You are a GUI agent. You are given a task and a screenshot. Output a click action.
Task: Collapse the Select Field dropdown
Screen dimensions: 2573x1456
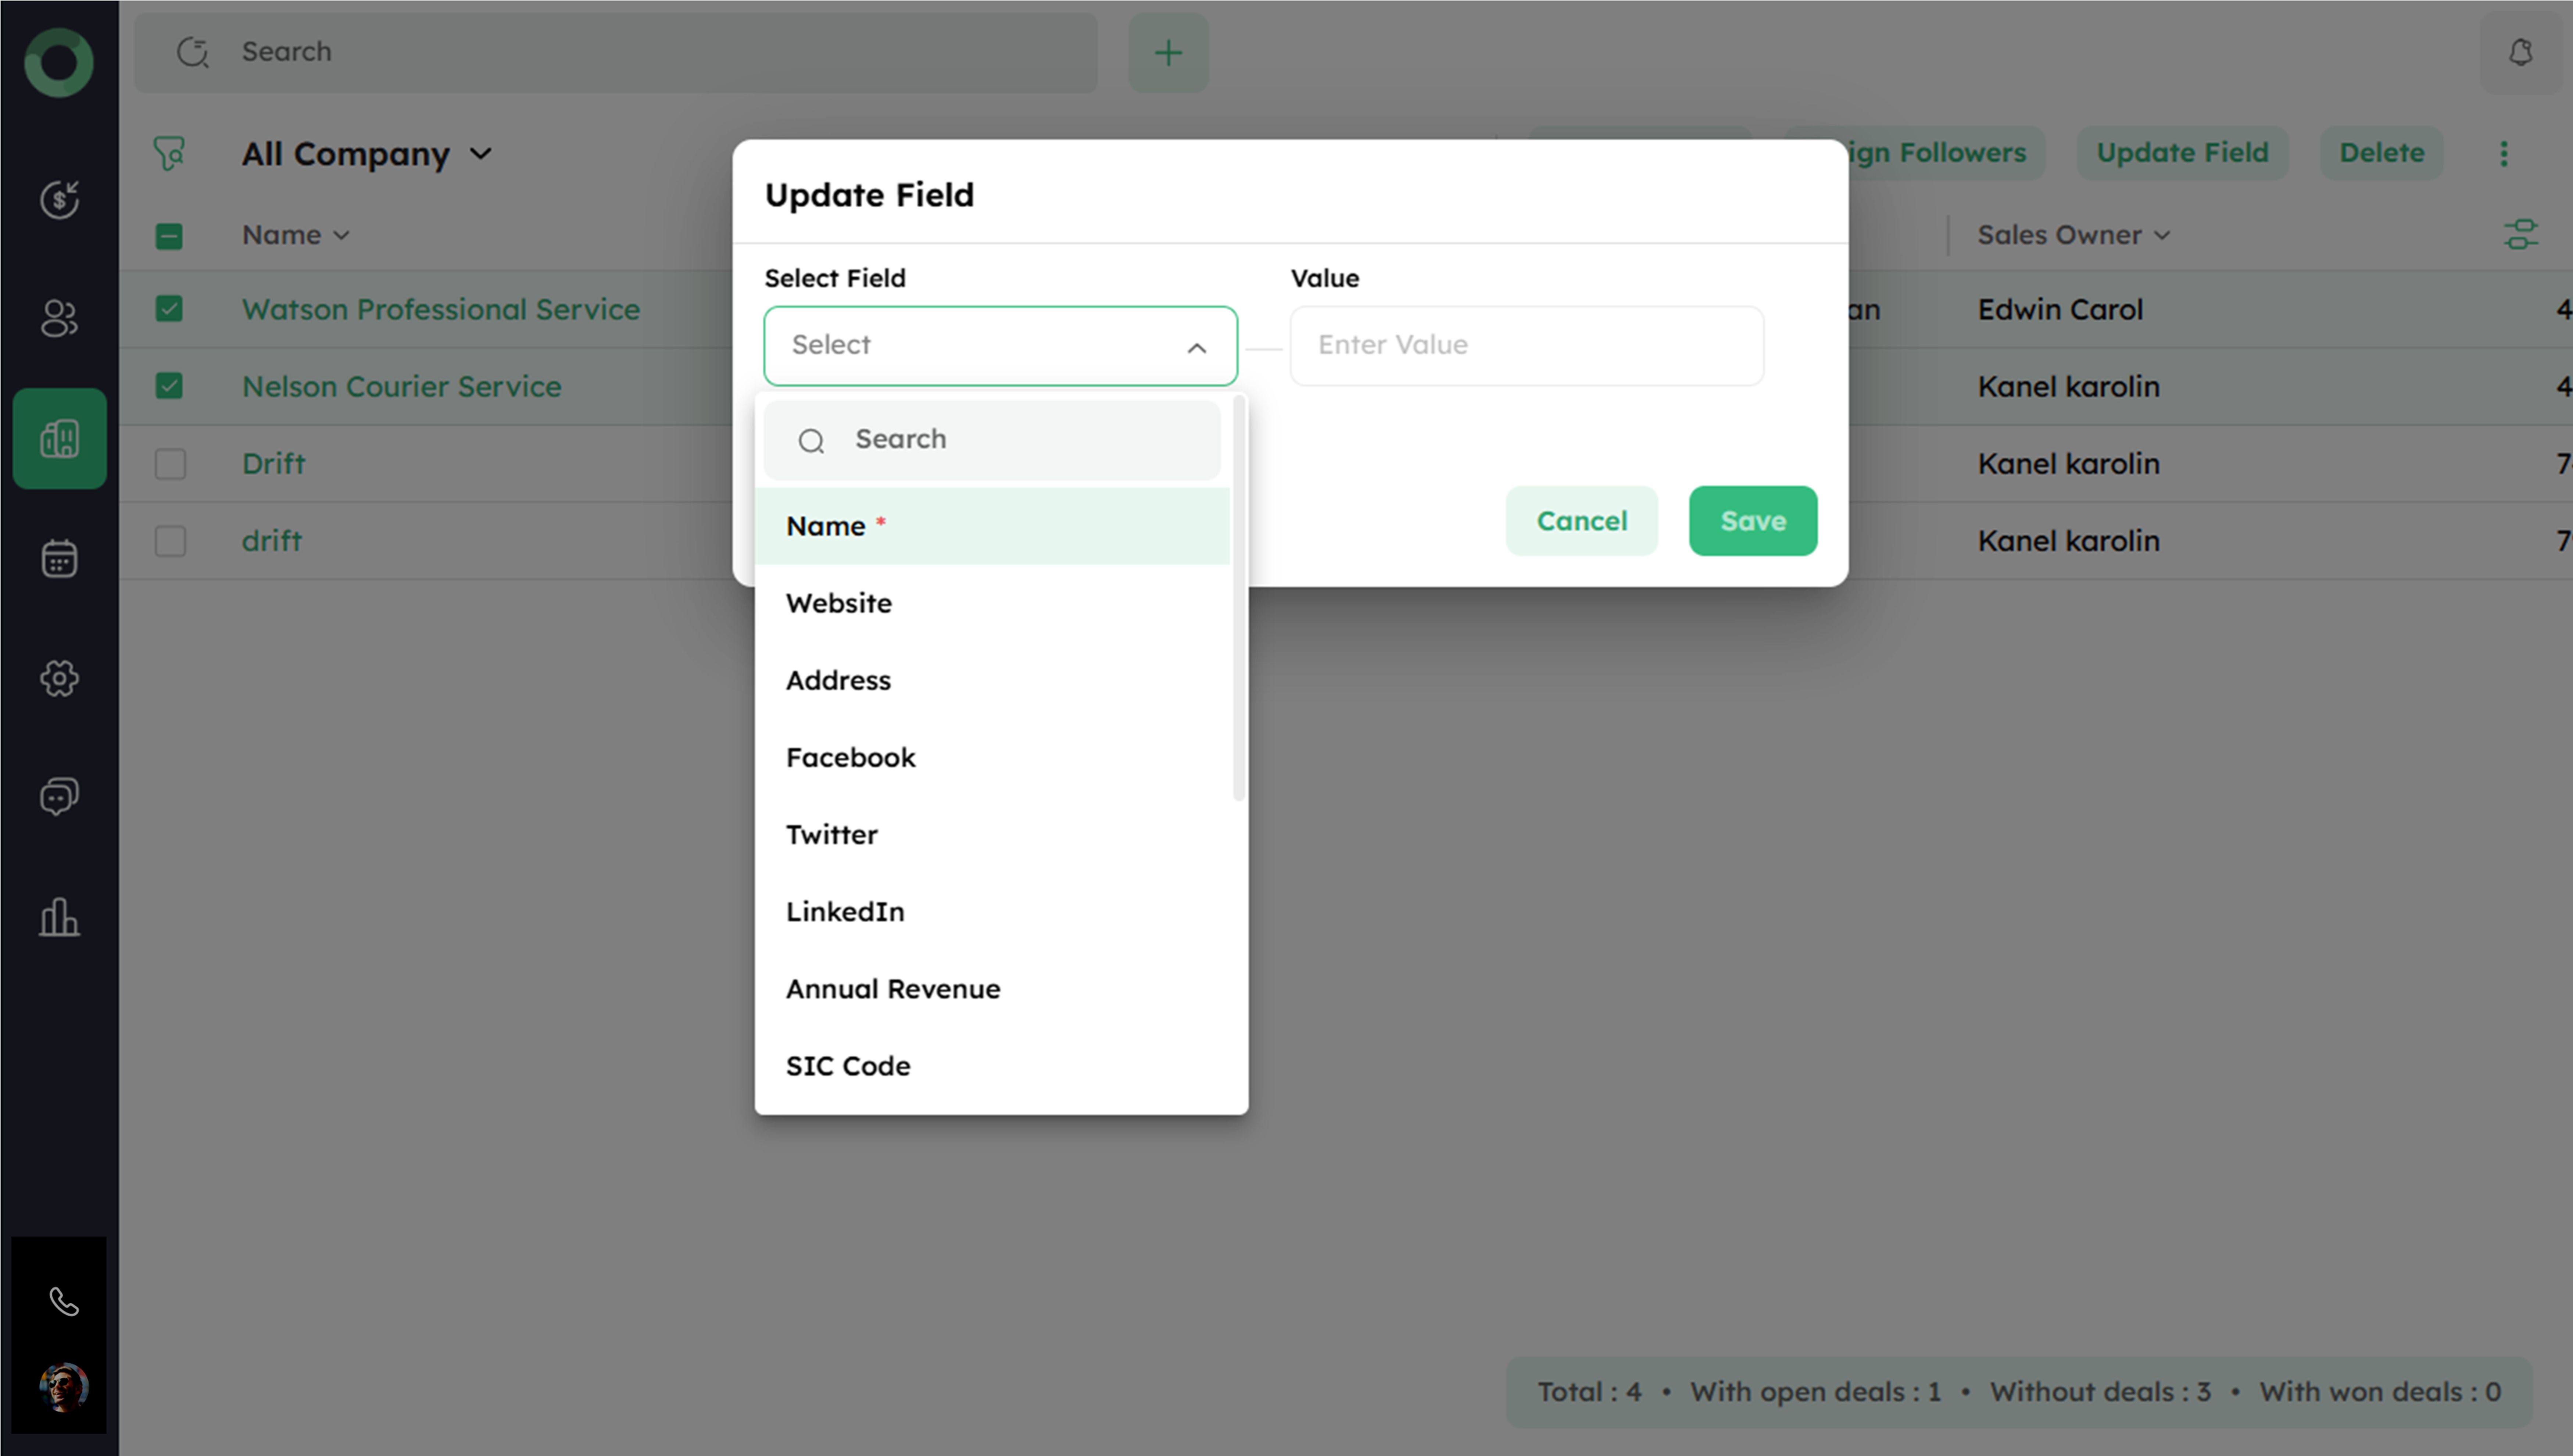pos(1196,347)
